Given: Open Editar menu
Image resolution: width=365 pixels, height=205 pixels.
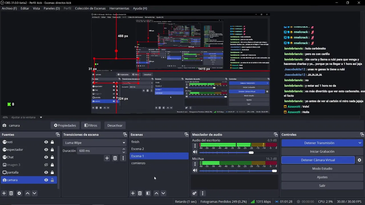Looking at the screenshot, I should coord(25,8).
